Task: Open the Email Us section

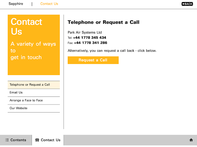Action: 34,93
